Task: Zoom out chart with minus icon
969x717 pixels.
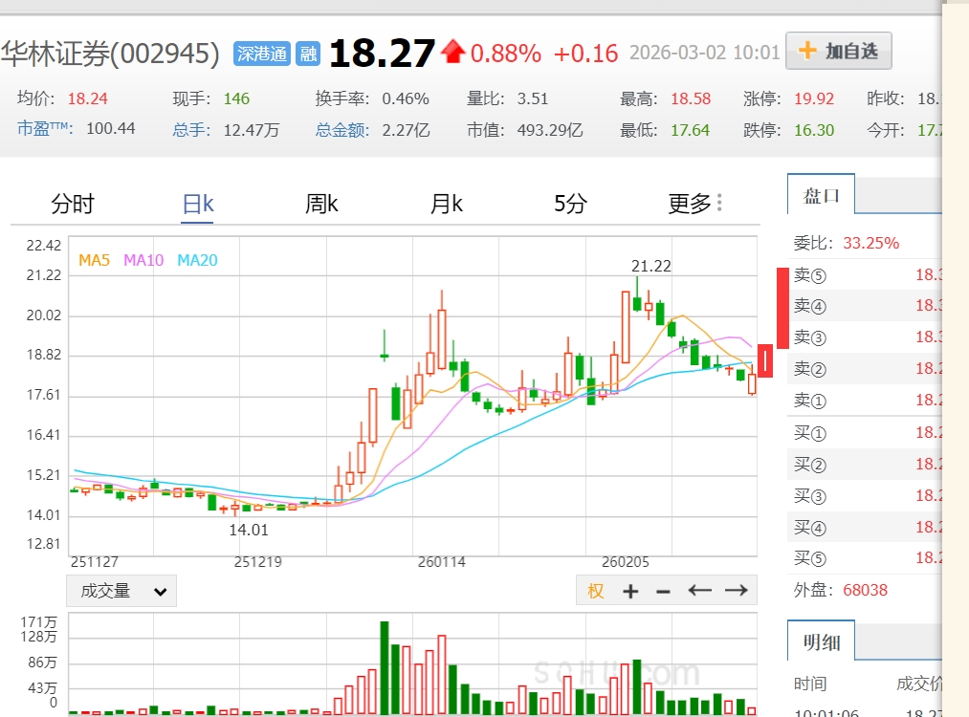Action: 663,592
